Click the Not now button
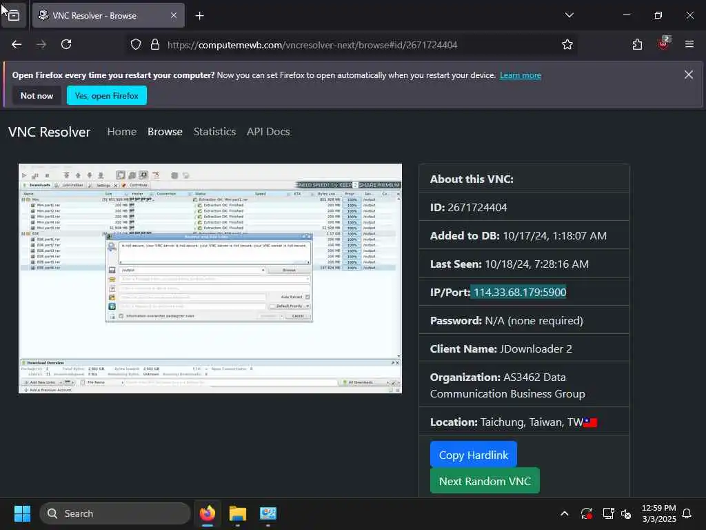706x530 pixels. pos(37,95)
